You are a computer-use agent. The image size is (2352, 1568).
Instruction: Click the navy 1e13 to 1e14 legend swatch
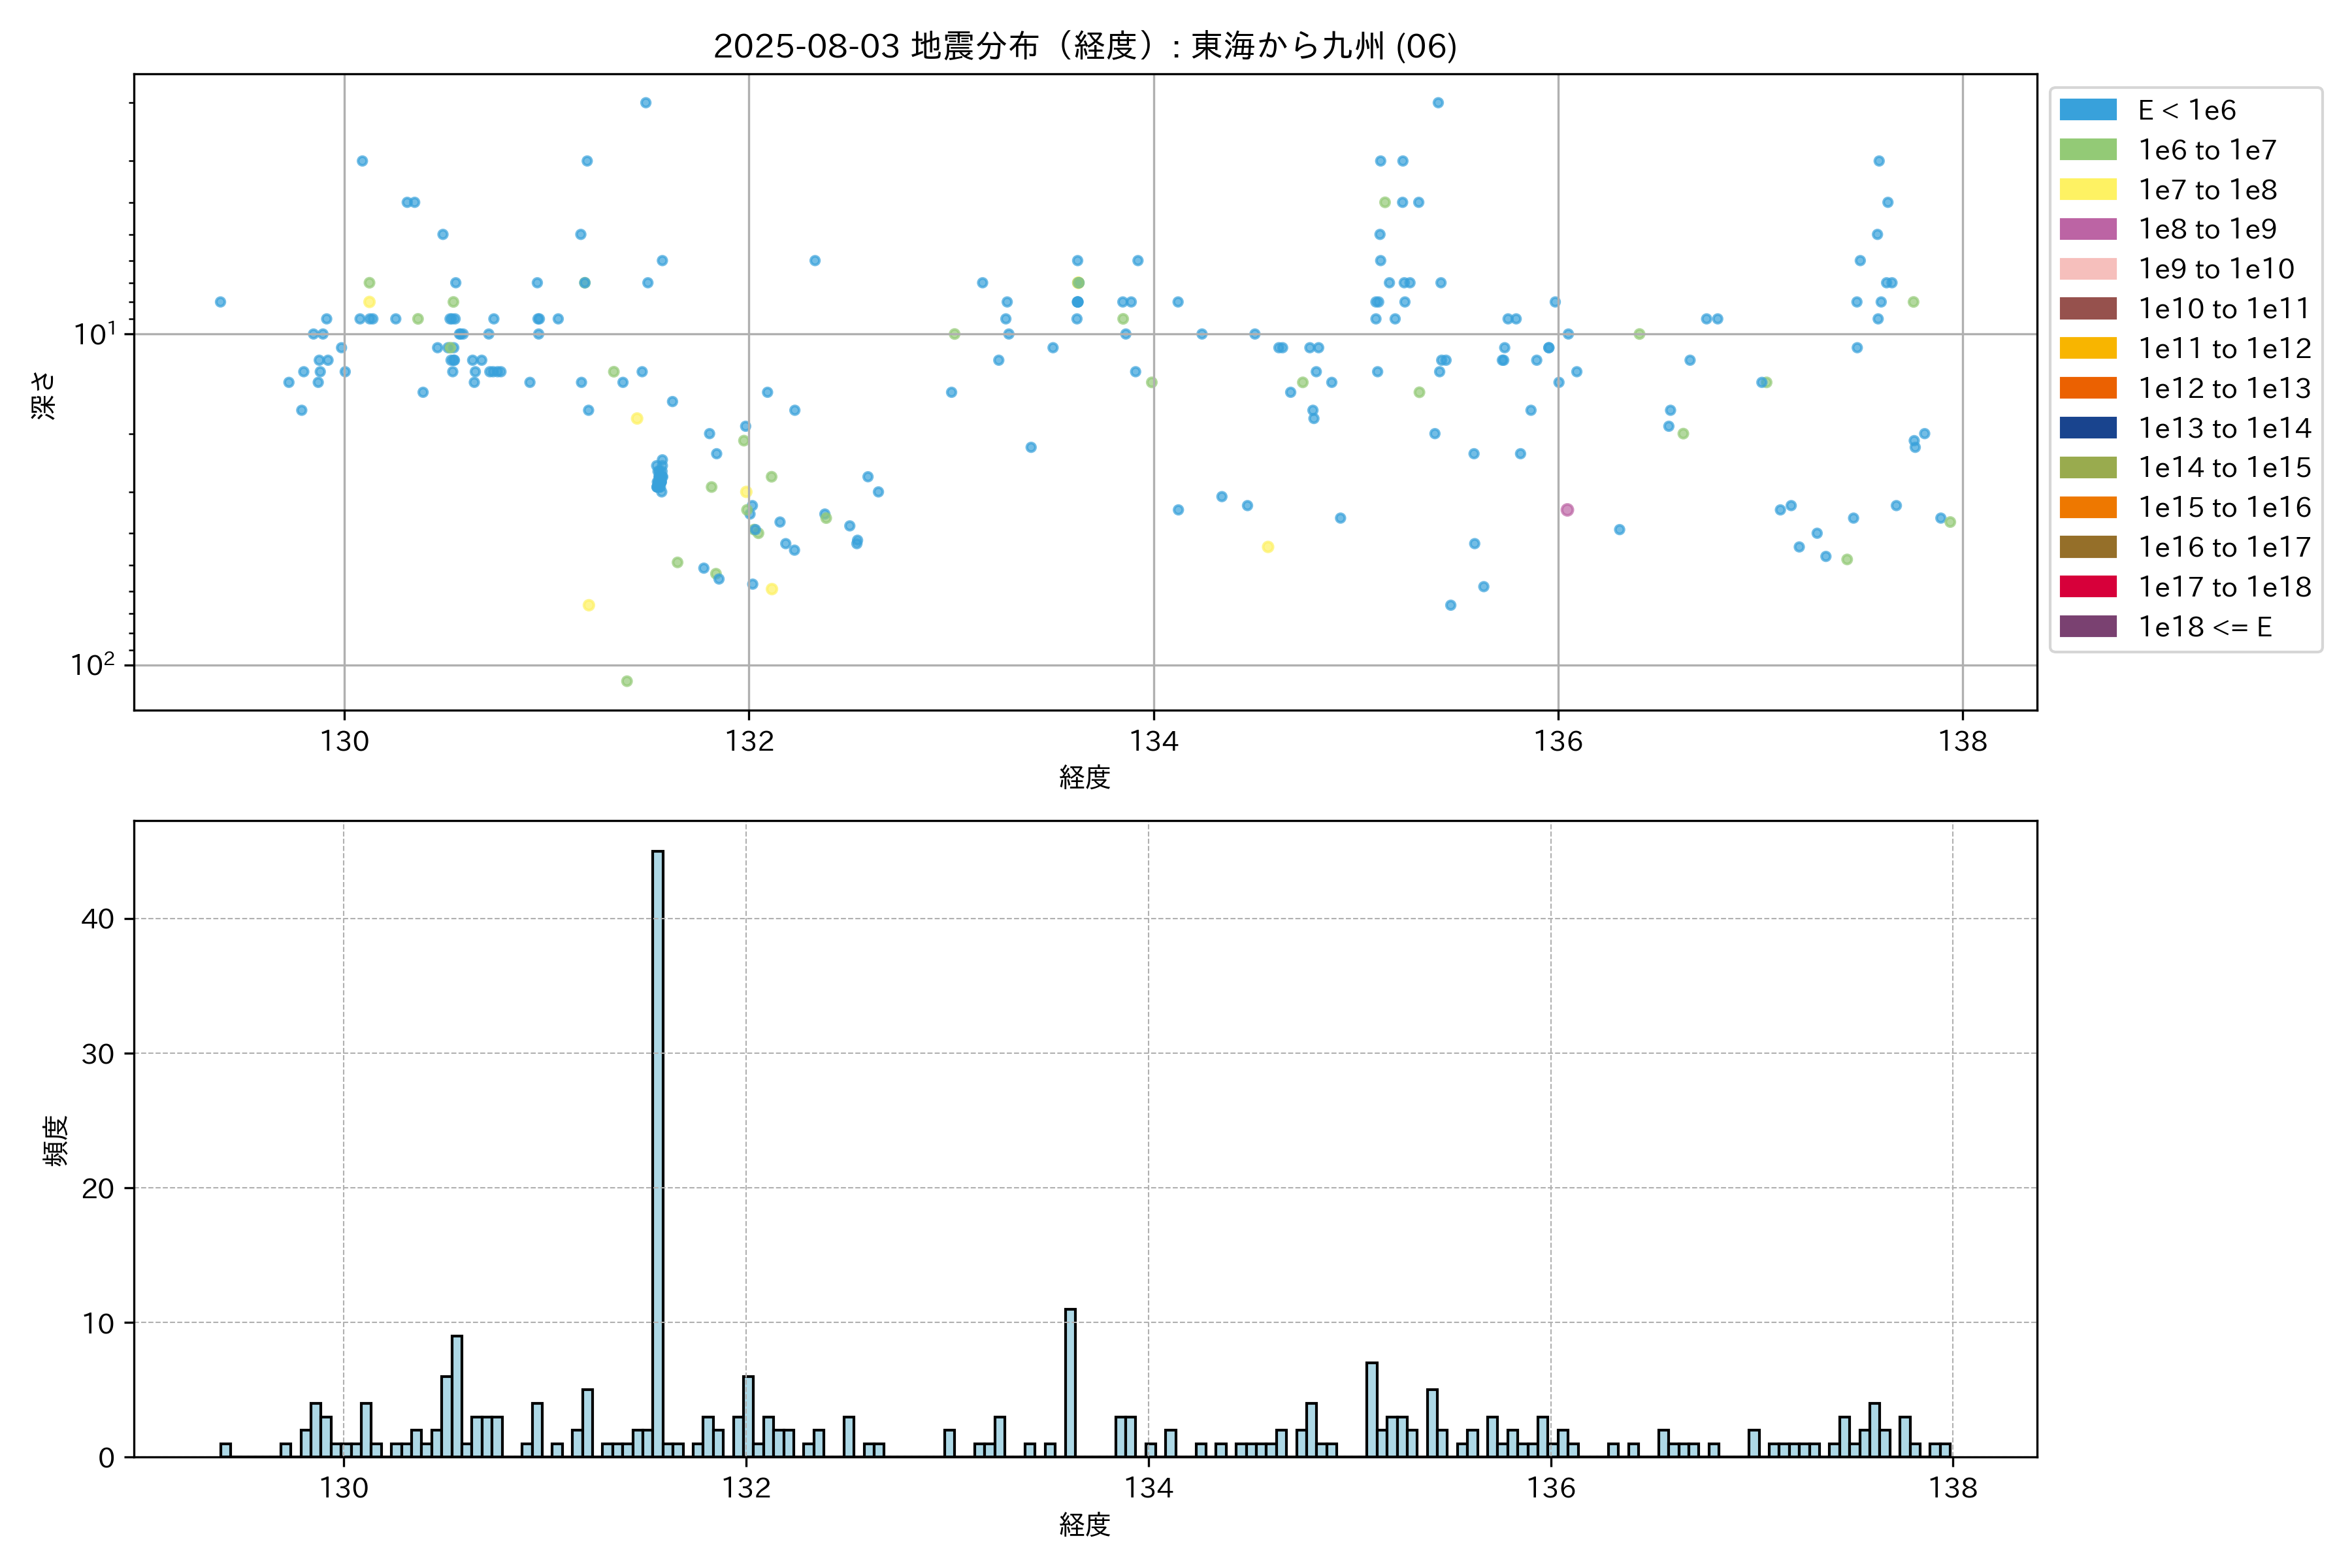[2088, 428]
